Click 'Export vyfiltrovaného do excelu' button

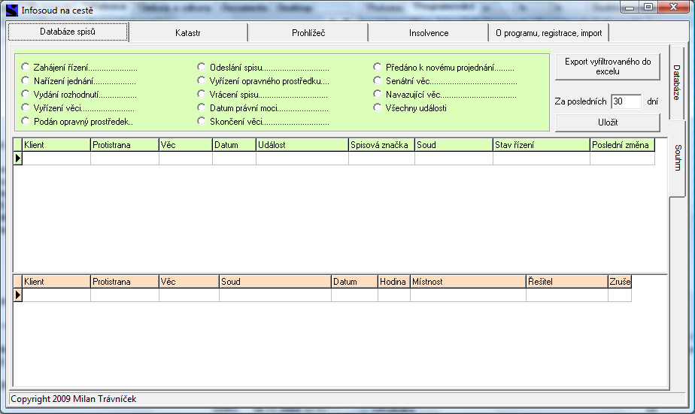(x=607, y=67)
